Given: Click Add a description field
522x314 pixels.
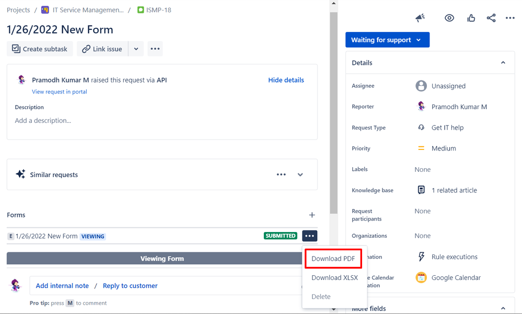Looking at the screenshot, I should [x=43, y=121].
